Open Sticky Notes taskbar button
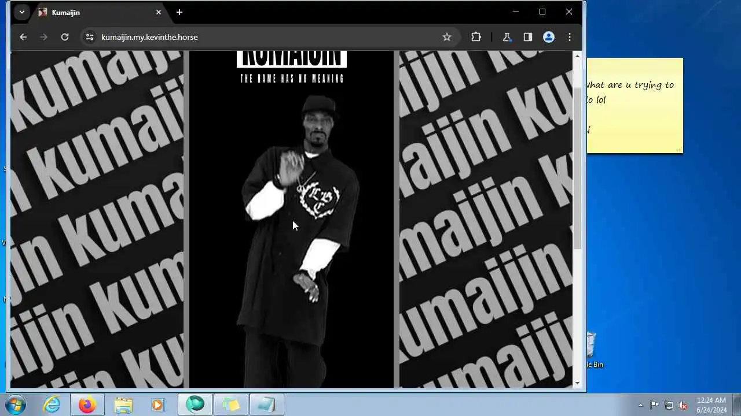The width and height of the screenshot is (741, 416). point(231,405)
